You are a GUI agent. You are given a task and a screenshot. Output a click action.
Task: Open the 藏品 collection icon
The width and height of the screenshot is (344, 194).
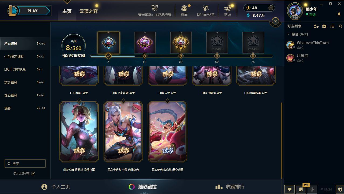click(184, 8)
